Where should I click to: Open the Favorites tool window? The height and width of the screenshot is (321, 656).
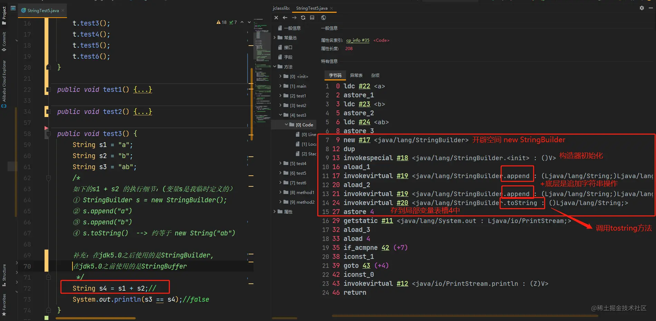4,305
